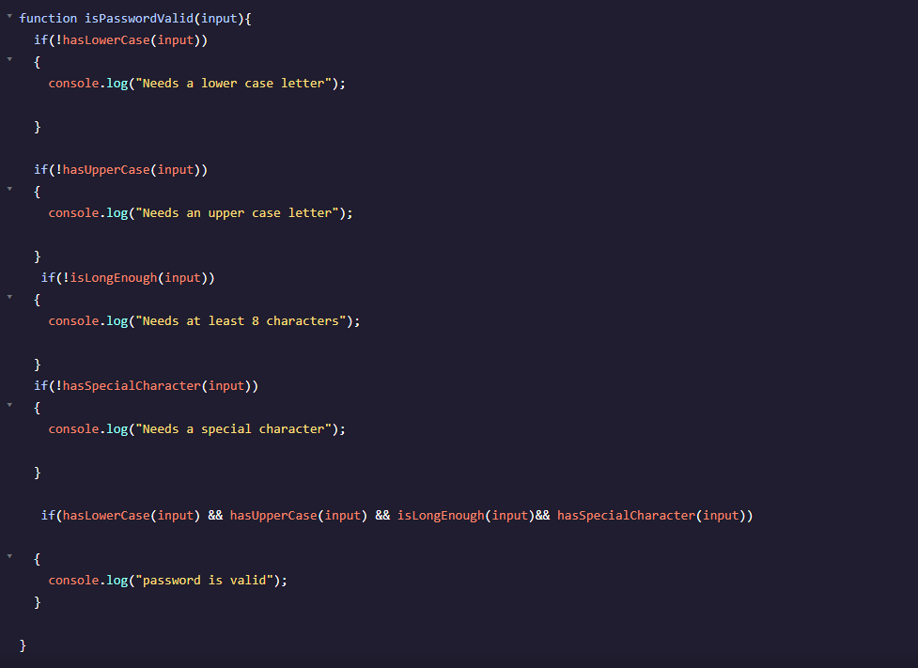Click the string "Needs a special character"
Viewport: 918px width, 668px height.
(234, 429)
